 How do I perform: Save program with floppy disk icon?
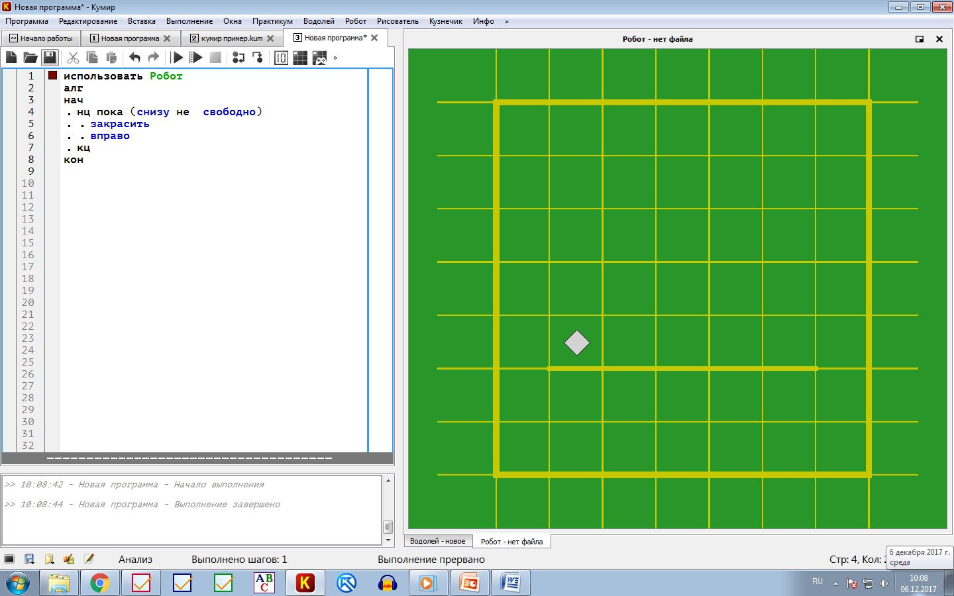click(x=50, y=58)
